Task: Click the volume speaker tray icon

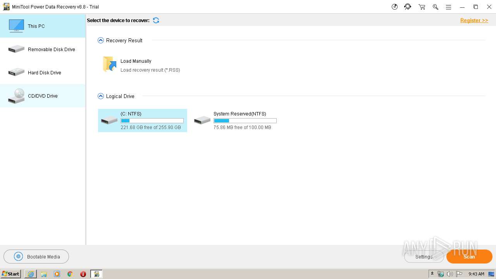Action: 450,274
